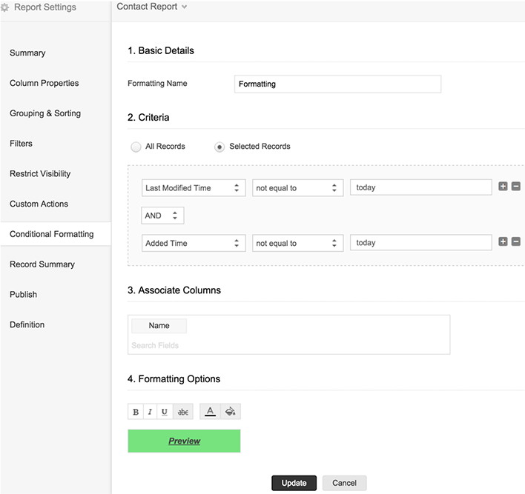This screenshot has height=494, width=525.
Task: Click the Cancel button
Action: (344, 483)
